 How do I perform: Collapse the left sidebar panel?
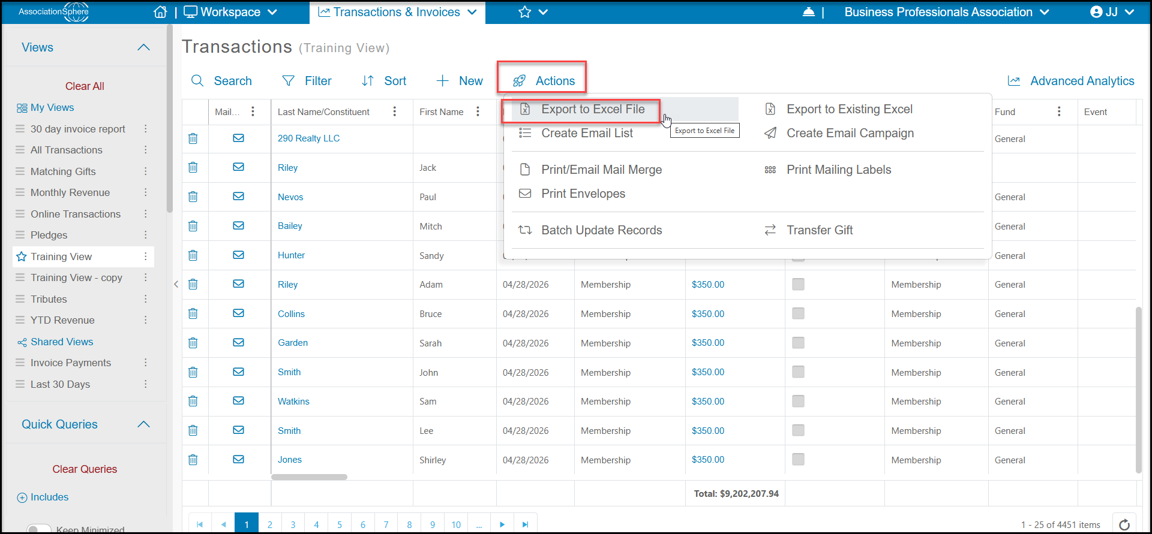176,284
